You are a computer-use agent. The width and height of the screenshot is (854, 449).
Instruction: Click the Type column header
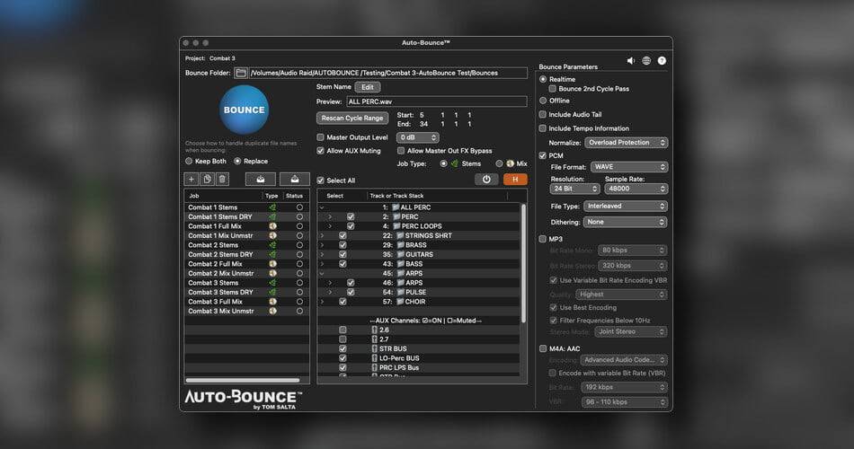pos(271,196)
